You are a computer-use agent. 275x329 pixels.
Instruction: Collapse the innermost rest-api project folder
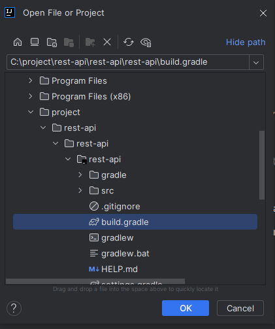[68, 160]
